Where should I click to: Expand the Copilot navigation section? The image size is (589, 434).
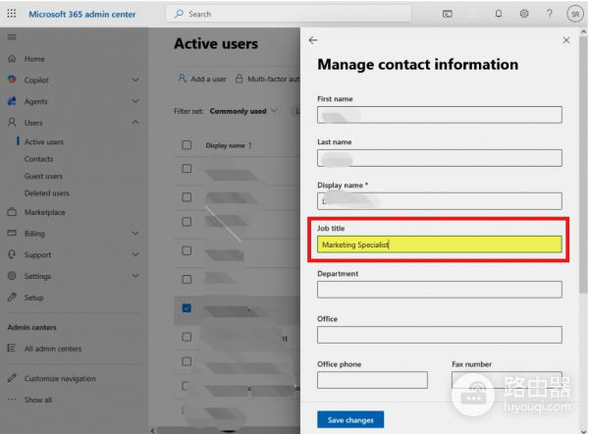pos(135,80)
